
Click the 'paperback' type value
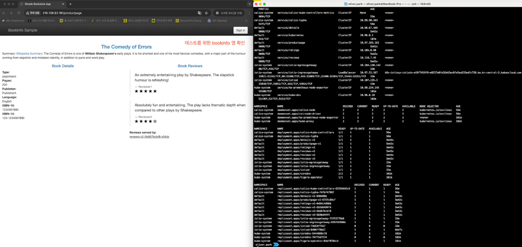(x=9, y=76)
